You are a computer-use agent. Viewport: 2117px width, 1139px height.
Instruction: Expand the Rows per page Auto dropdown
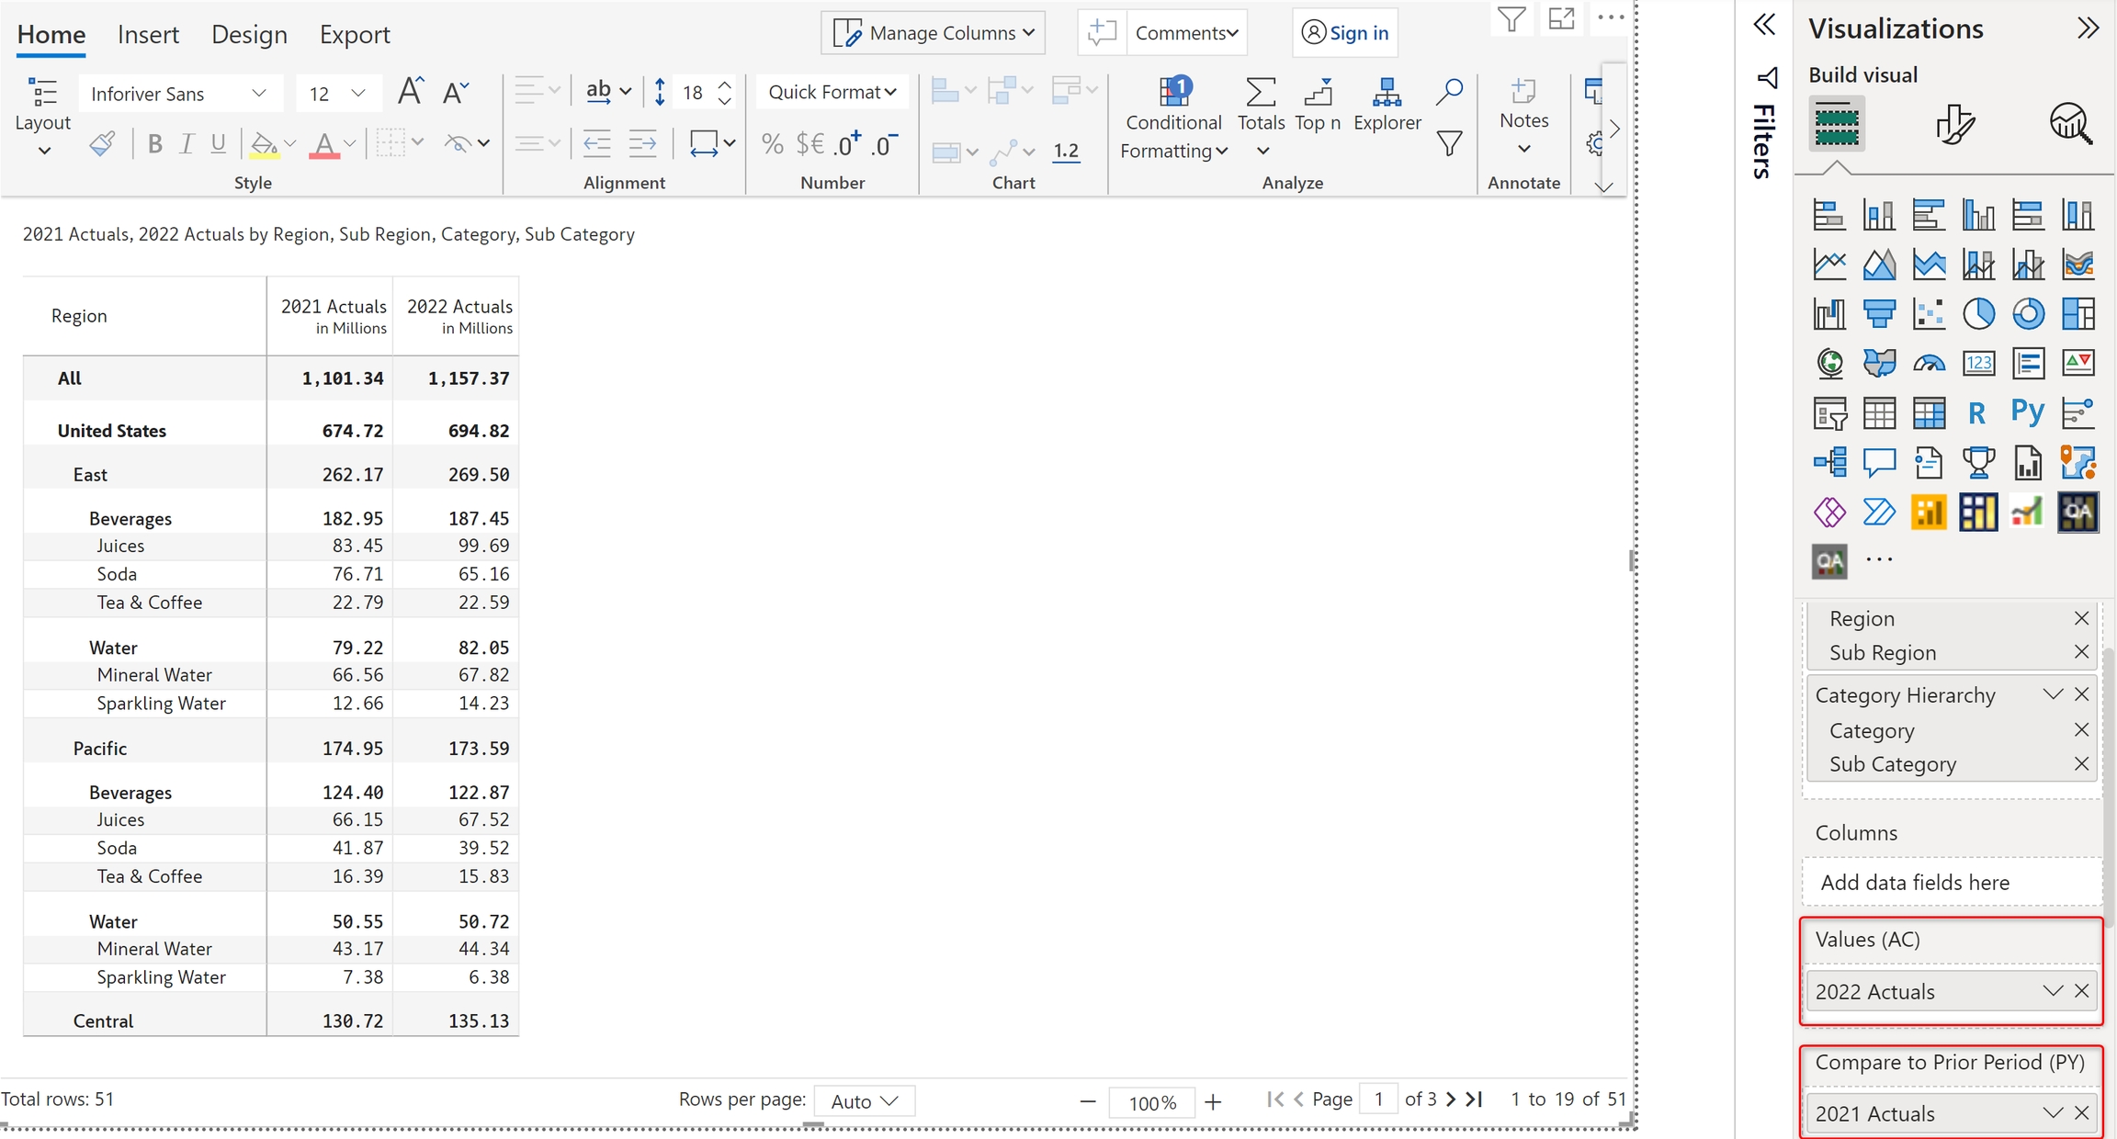tap(864, 1100)
